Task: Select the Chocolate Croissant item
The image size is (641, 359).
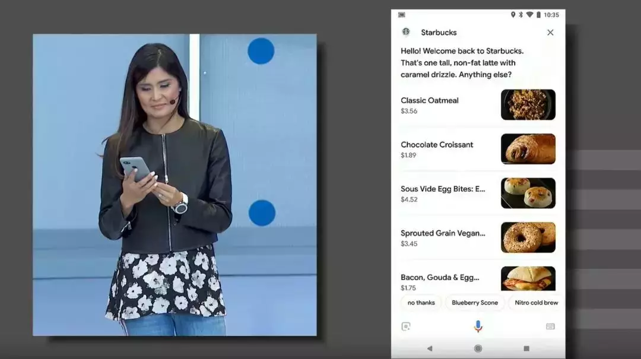Action: click(x=478, y=150)
